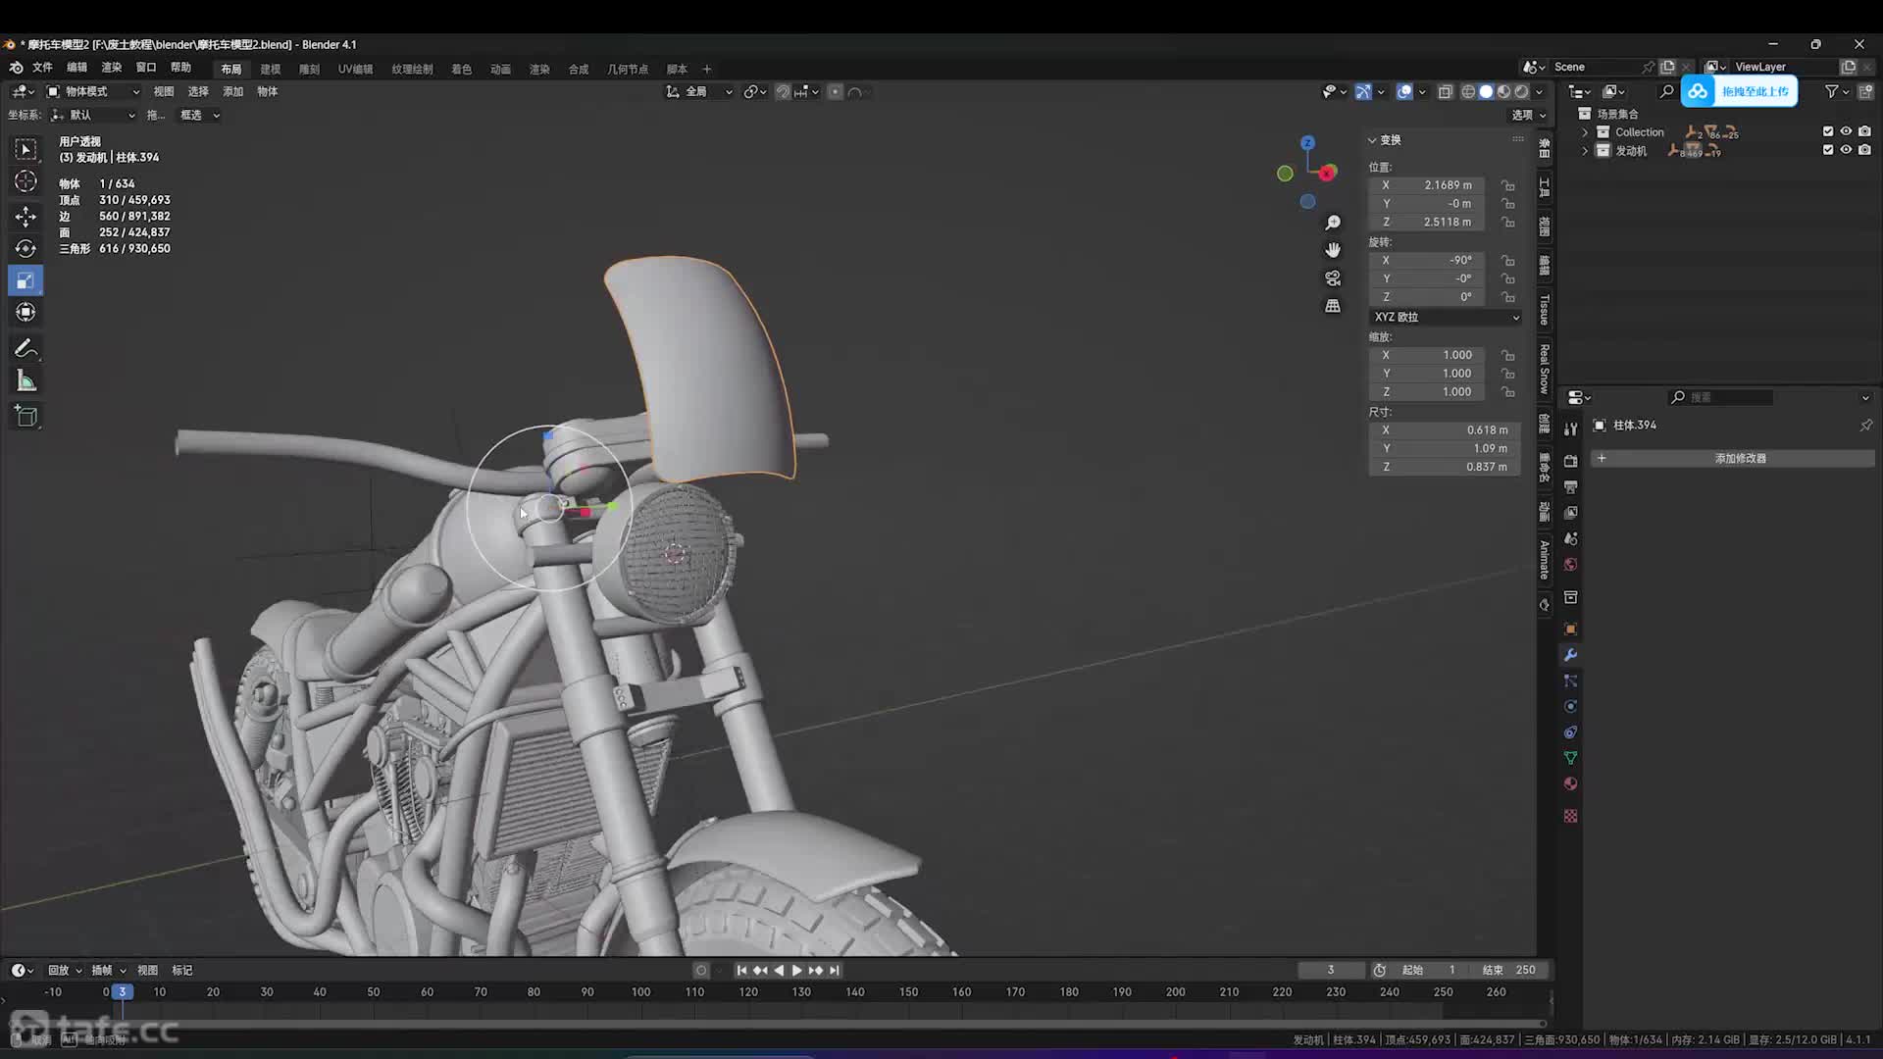Open shading options dropdown arrow
Image resolution: width=1883 pixels, height=1059 pixels.
coord(1539,91)
